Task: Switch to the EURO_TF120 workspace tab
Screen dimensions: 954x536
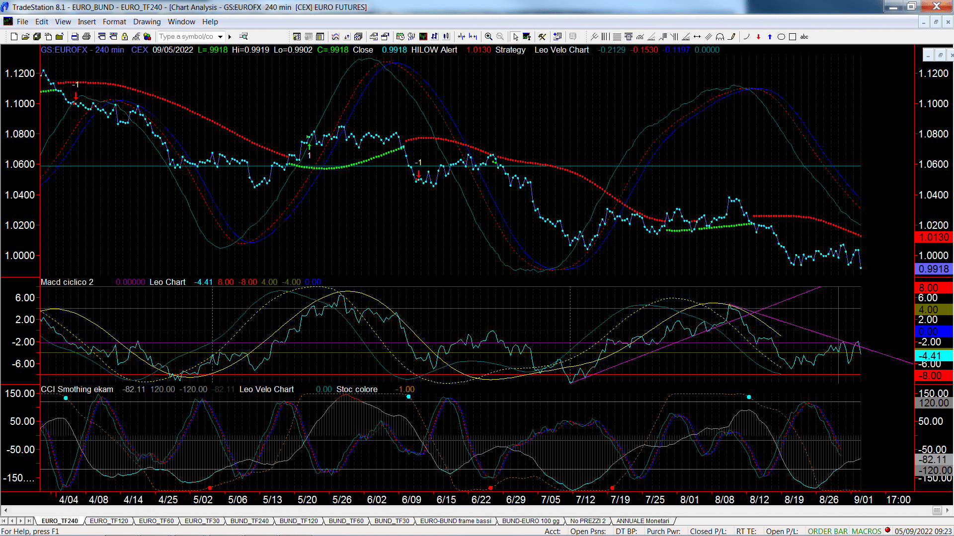Action: [x=109, y=521]
